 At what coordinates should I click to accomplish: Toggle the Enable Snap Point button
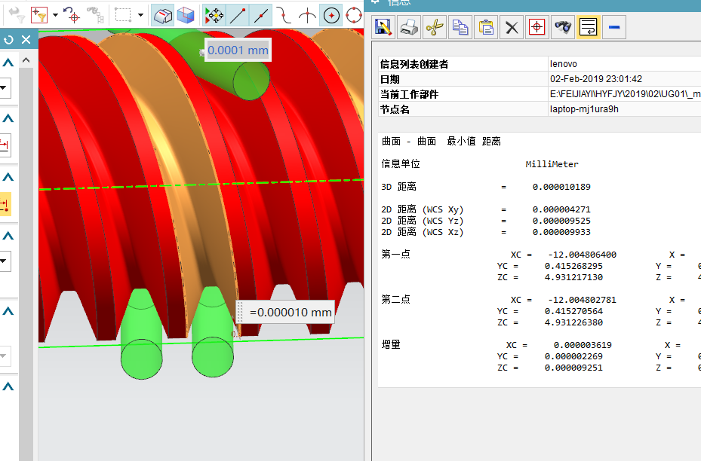click(214, 15)
